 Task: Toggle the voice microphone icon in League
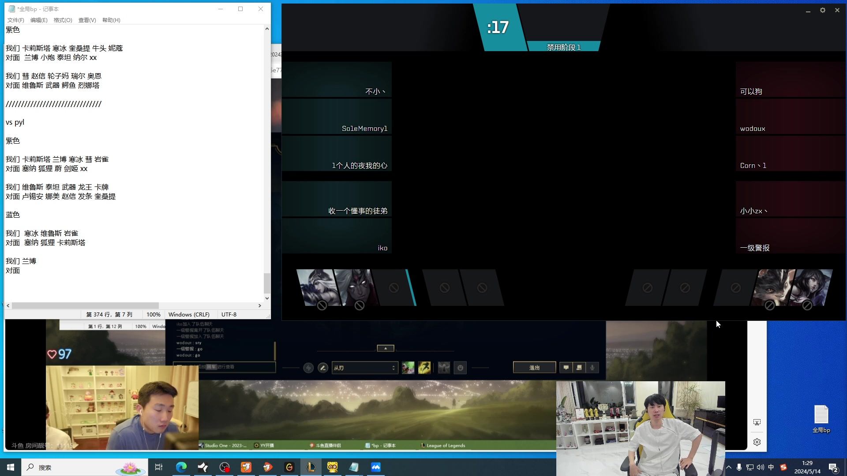[x=592, y=368]
